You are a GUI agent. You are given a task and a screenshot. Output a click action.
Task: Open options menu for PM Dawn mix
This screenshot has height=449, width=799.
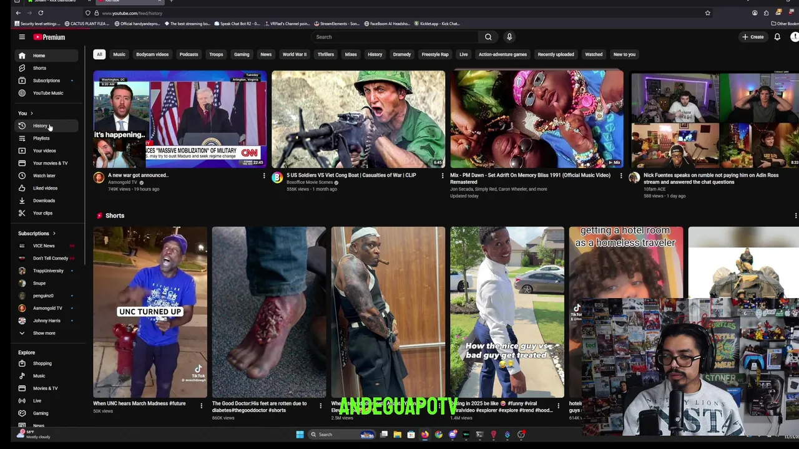pos(620,176)
